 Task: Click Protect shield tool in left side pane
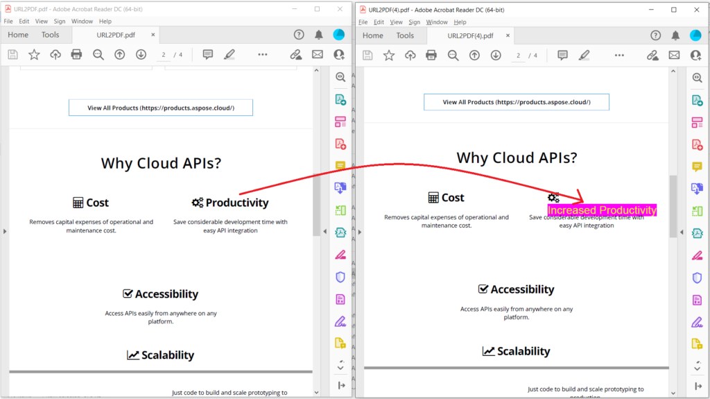click(x=340, y=277)
